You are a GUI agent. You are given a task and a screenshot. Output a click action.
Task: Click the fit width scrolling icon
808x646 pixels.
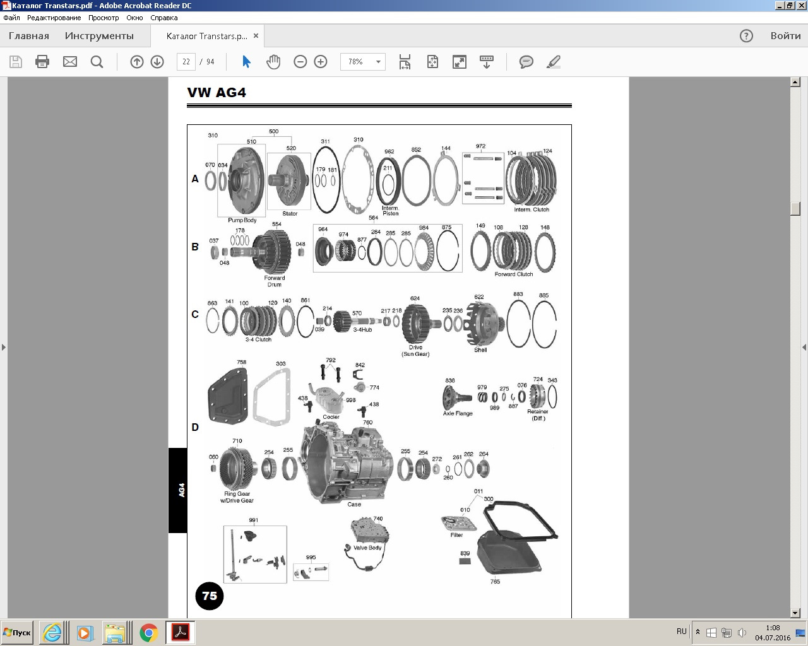tap(405, 62)
